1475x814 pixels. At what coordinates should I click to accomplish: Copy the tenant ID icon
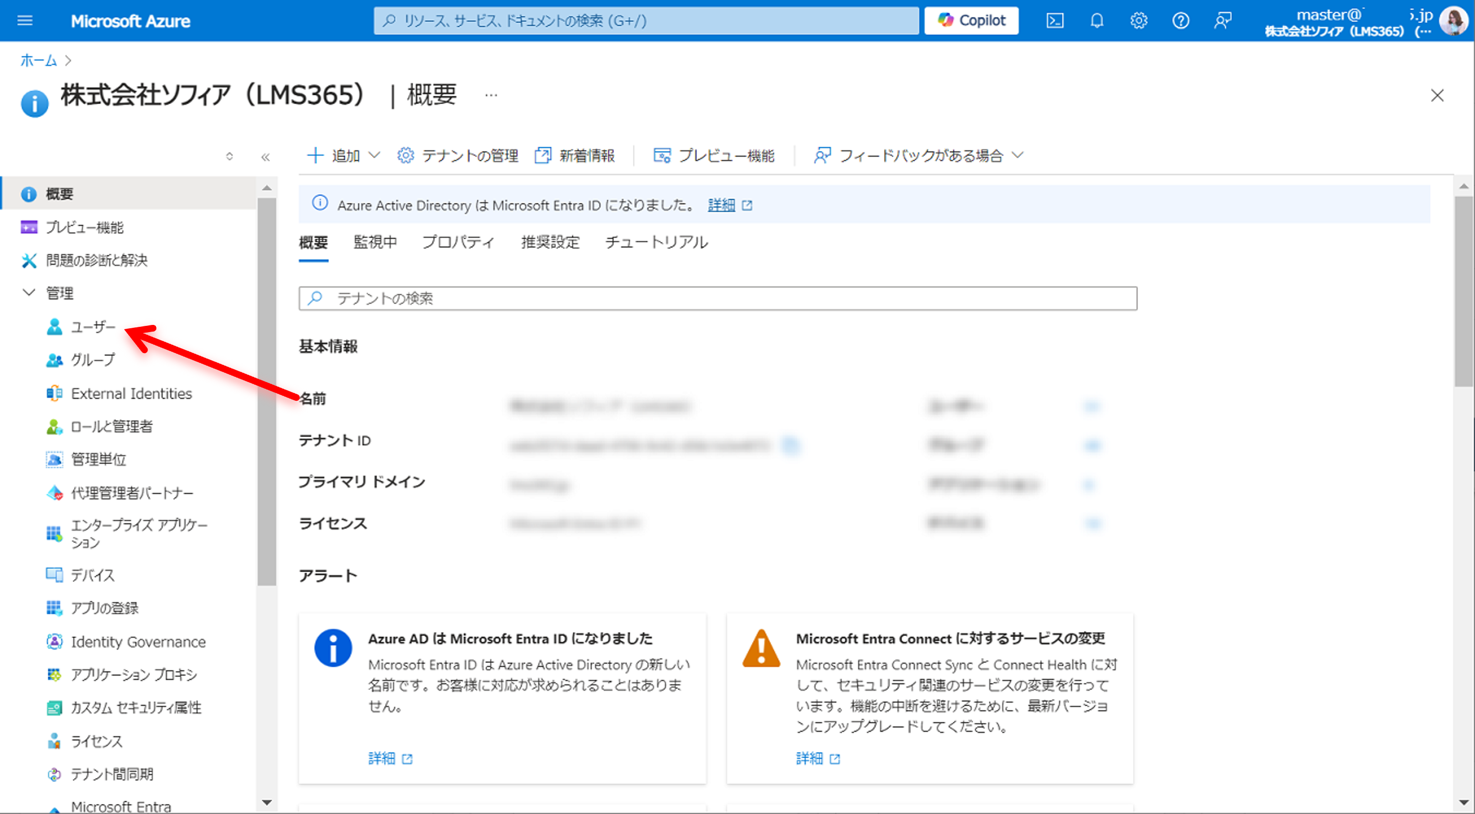coord(791,445)
